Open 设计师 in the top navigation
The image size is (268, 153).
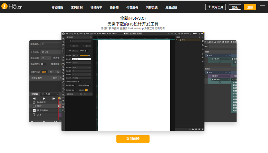point(114,8)
